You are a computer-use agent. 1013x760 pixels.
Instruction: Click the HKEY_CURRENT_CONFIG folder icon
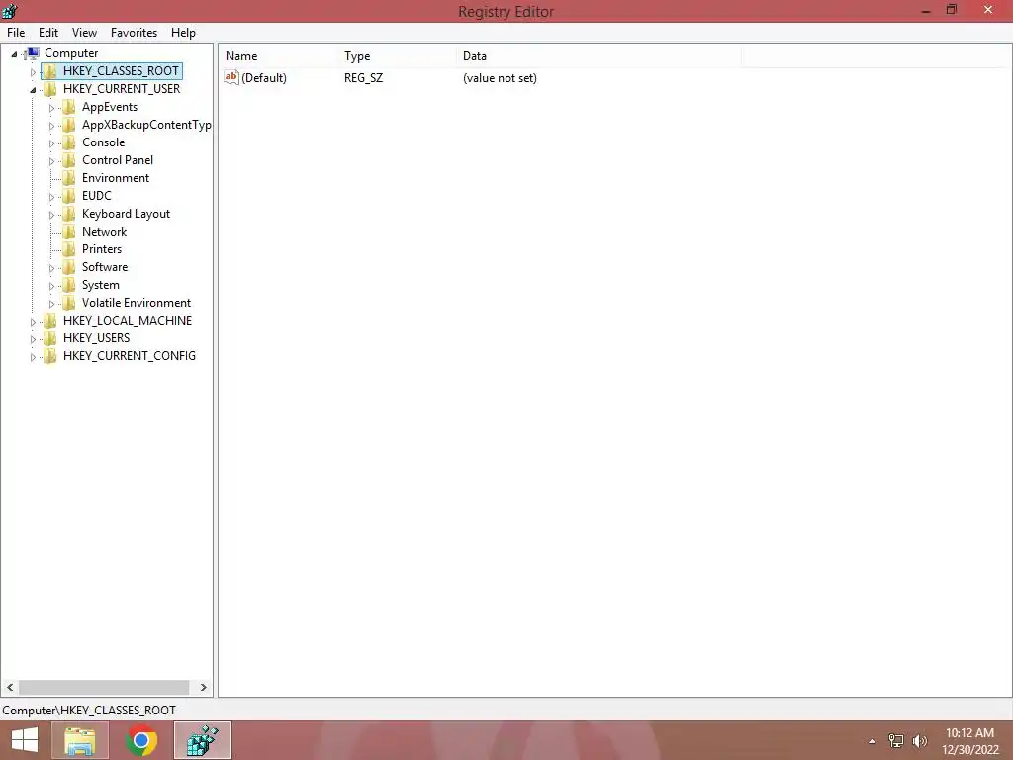[50, 356]
